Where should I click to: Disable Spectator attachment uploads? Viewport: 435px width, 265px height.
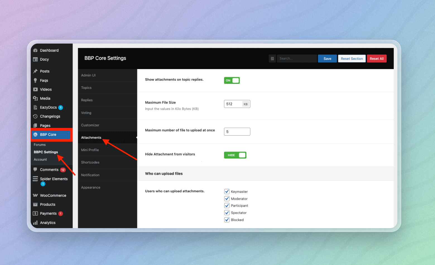click(x=227, y=212)
